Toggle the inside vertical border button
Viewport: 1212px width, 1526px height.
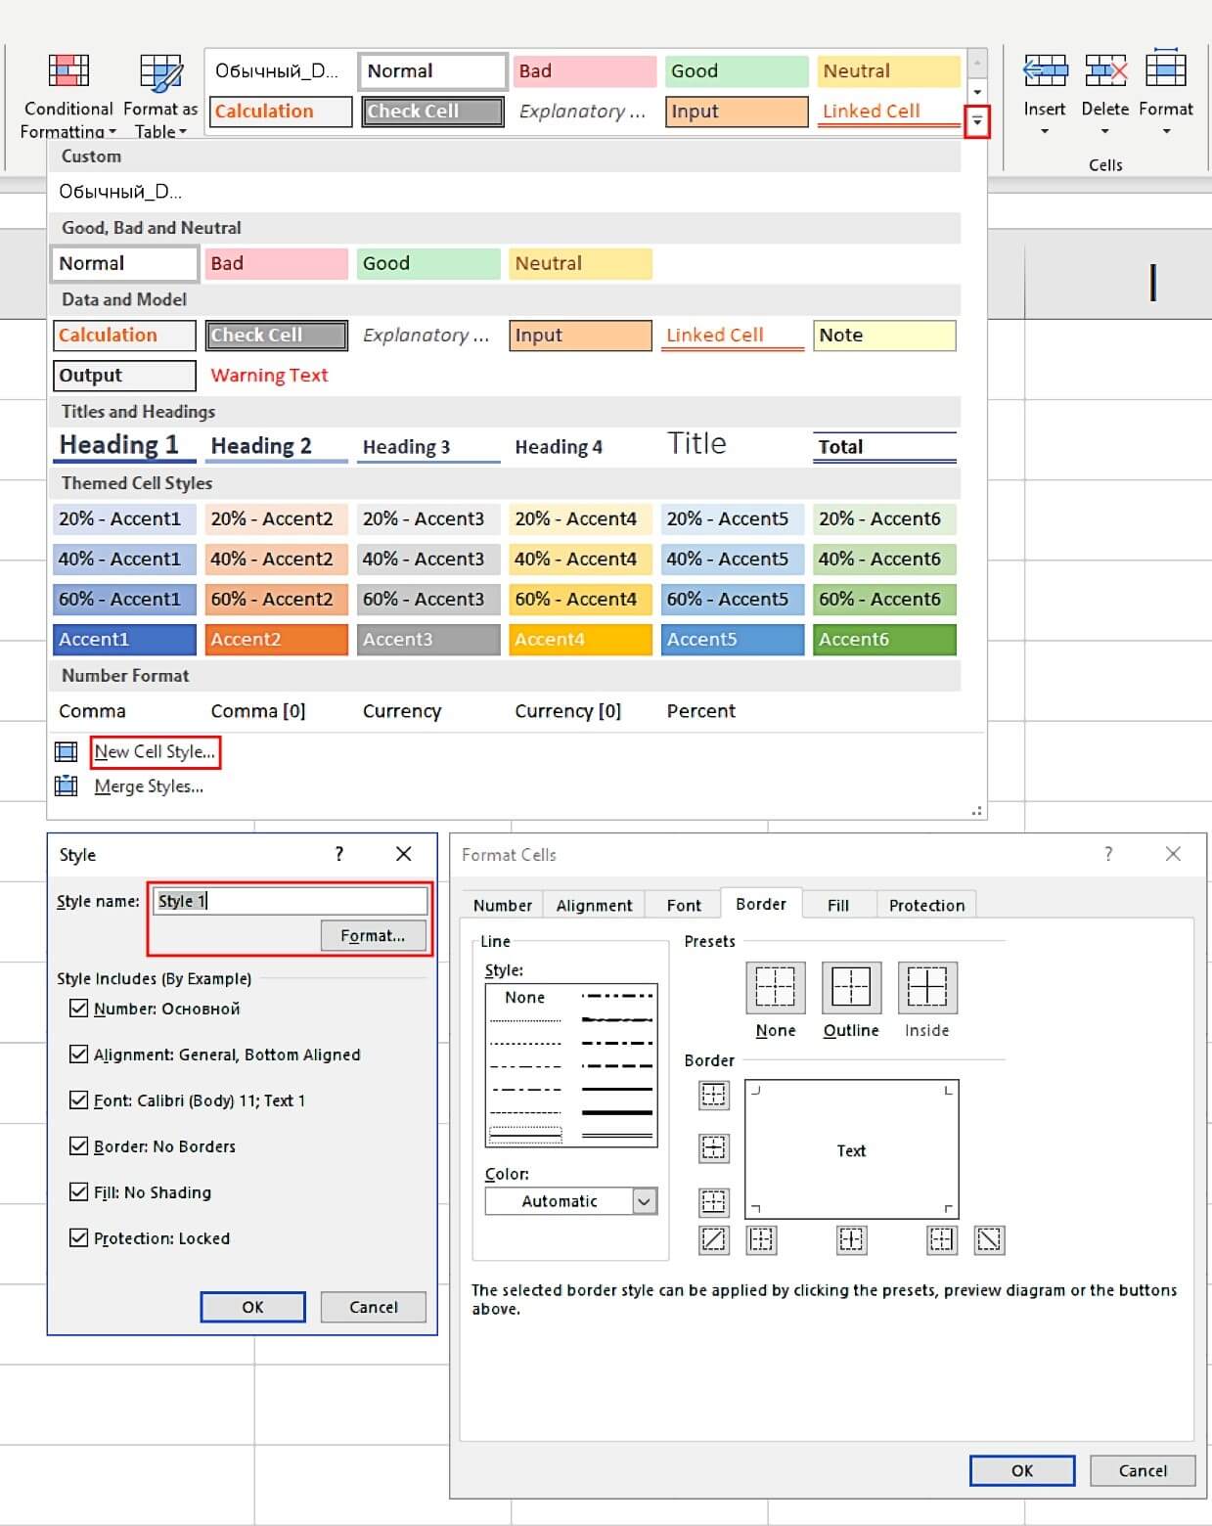852,1239
